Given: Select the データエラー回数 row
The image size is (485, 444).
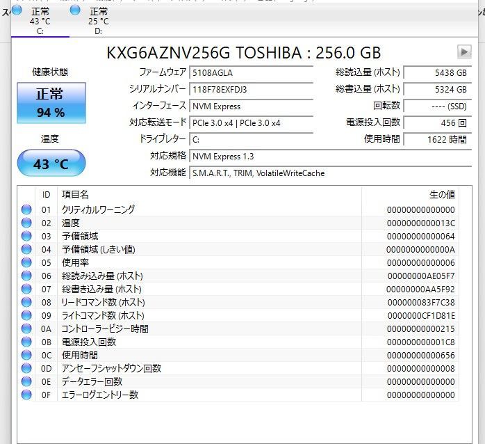Looking at the screenshot, I should pos(238,382).
